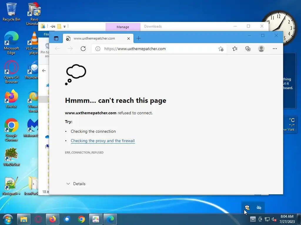
Task: Click the New York weather gadget
Action: (x=290, y=125)
